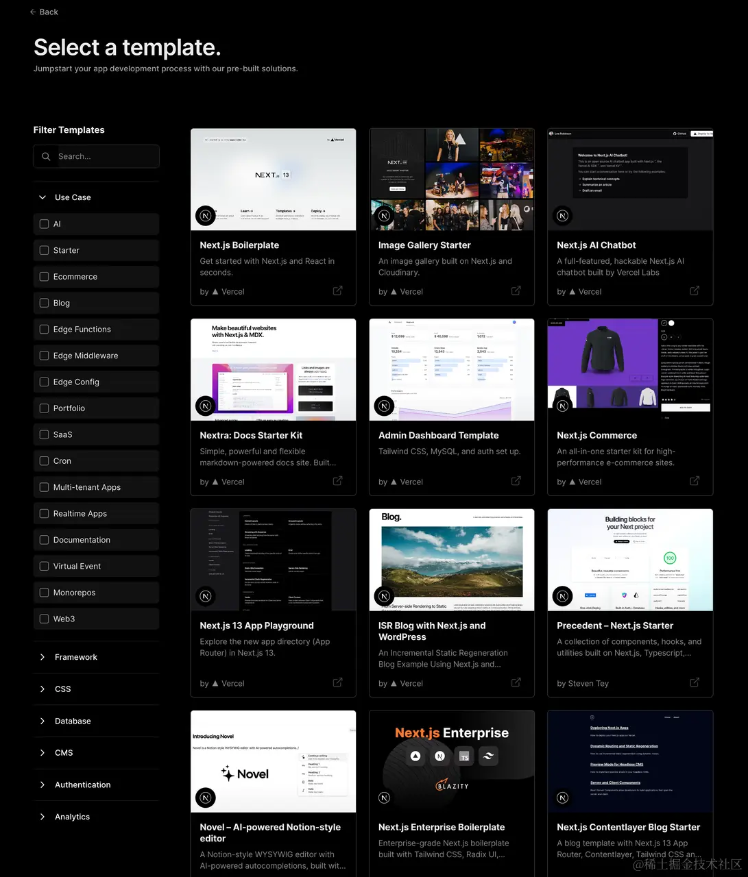Click Next.js logo badge on Boilerplate thumbnail
This screenshot has width=748, height=877.
pyautogui.click(x=206, y=216)
